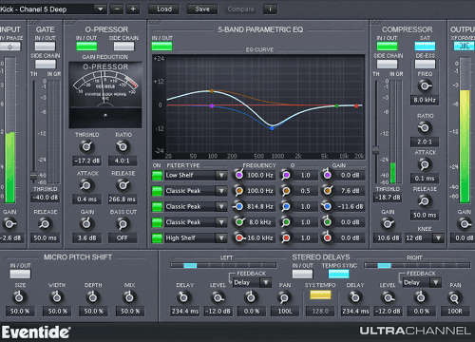Click the Compressor Gain knob

[388, 224]
